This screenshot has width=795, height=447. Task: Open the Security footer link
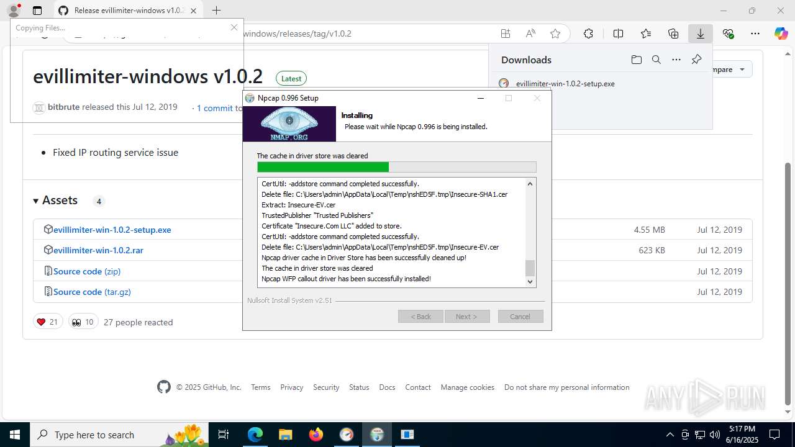point(326,387)
